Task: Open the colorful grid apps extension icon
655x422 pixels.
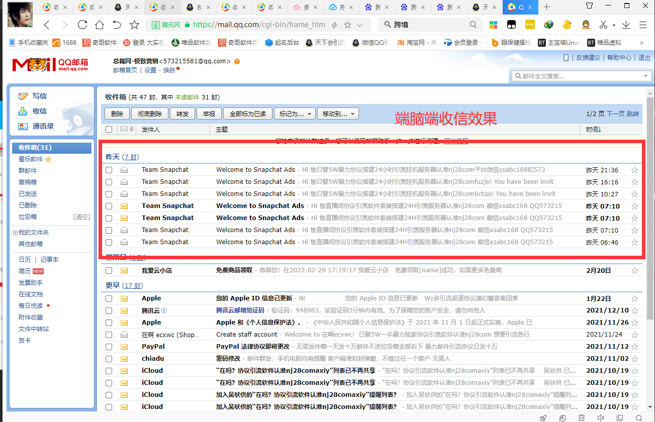Action: [x=494, y=25]
